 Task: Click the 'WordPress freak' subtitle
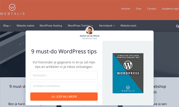89,38
